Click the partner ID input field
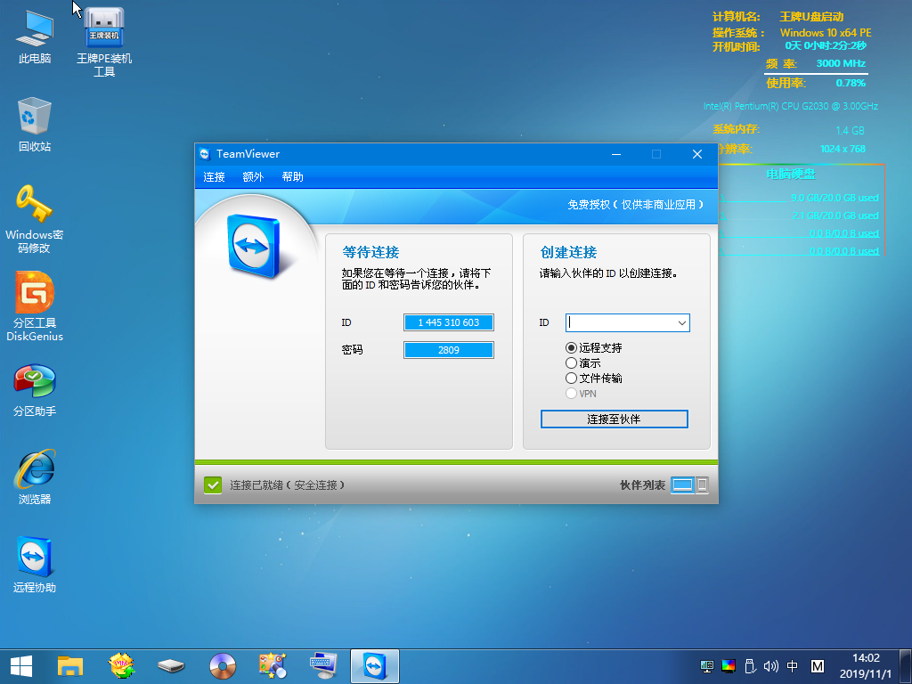Viewport: 912px width, 684px height. pos(628,322)
